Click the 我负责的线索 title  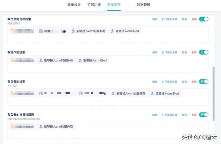tap(16, 81)
